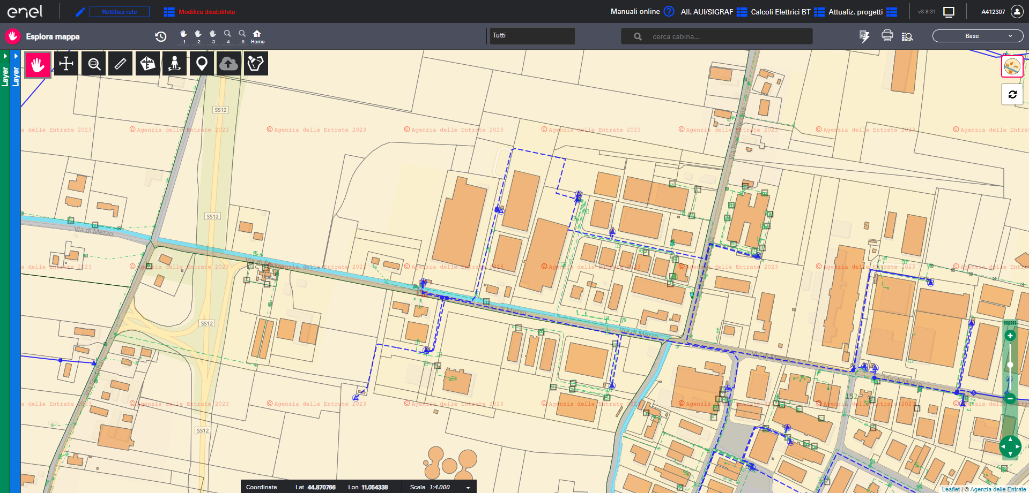Activate the street view person tool

click(174, 64)
